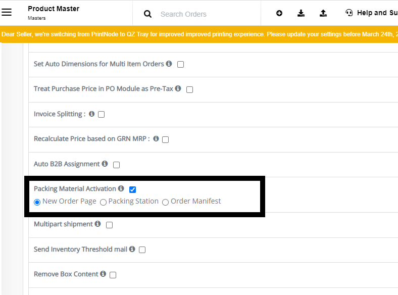Viewport: 398px width, 295px height.
Task: Click the plus add icon in header
Action: click(279, 13)
